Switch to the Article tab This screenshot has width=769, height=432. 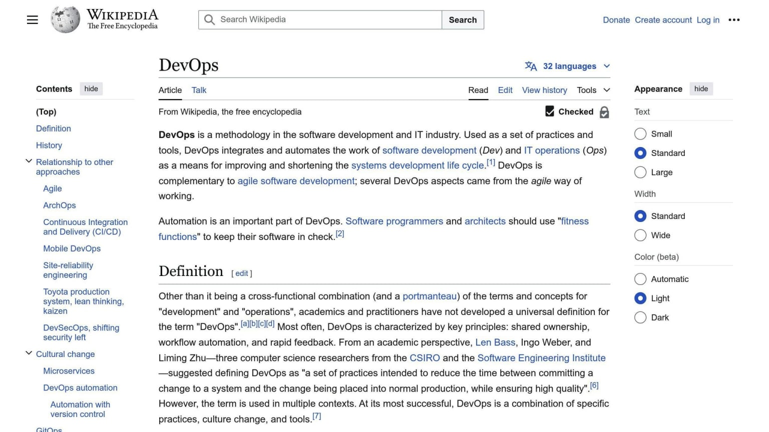pyautogui.click(x=170, y=90)
